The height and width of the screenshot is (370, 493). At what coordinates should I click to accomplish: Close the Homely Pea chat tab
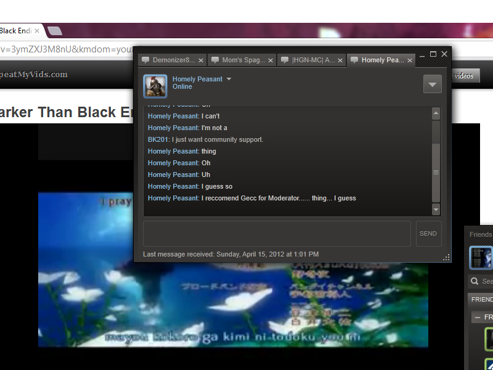pyautogui.click(x=409, y=60)
